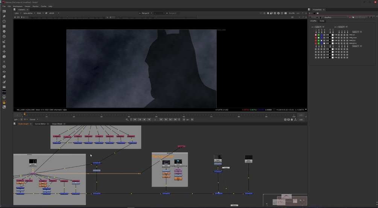The image size is (378, 208).
Task: Open the Time nodes clock icon
Action: coord(4,21)
